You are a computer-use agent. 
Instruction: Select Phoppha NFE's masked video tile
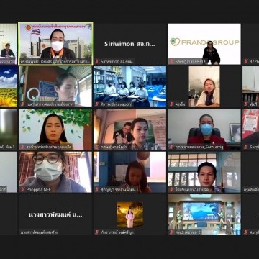pos(55,172)
